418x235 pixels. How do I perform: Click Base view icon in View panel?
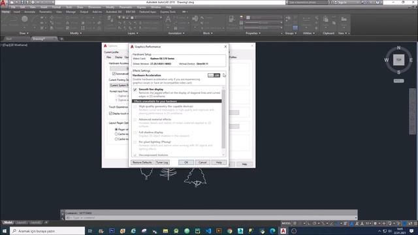point(344,19)
